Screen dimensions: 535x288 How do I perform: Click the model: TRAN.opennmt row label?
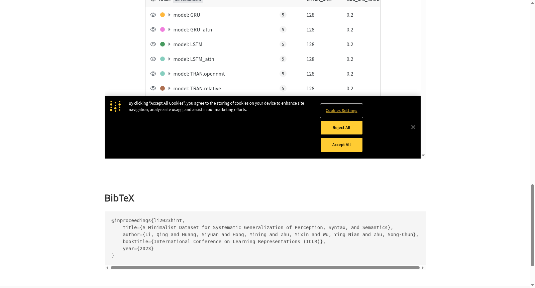tap(199, 74)
